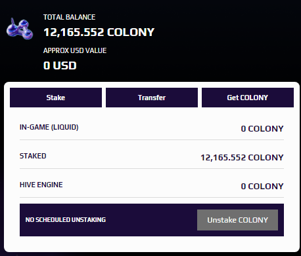Select Get COLONY button
This screenshot has width=301, height=256.
[x=248, y=98]
